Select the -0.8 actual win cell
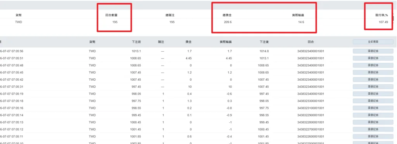 [229, 108]
